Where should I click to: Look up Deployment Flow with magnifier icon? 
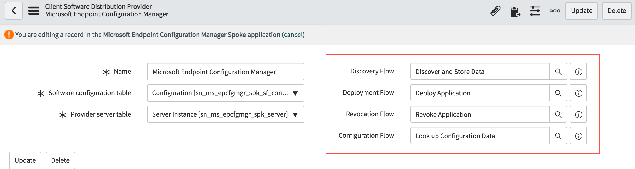(x=558, y=93)
